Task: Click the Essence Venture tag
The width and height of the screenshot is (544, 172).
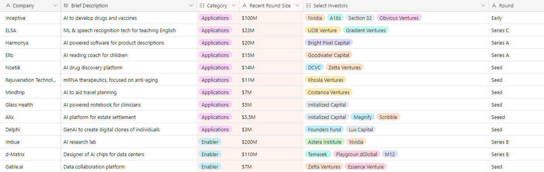Action: coord(365,167)
